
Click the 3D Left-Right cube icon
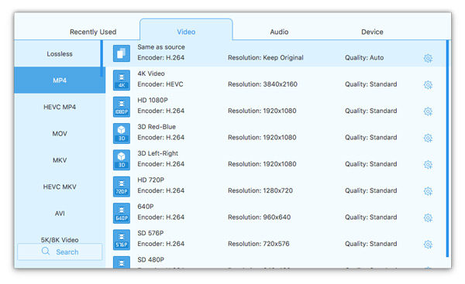pos(122,160)
